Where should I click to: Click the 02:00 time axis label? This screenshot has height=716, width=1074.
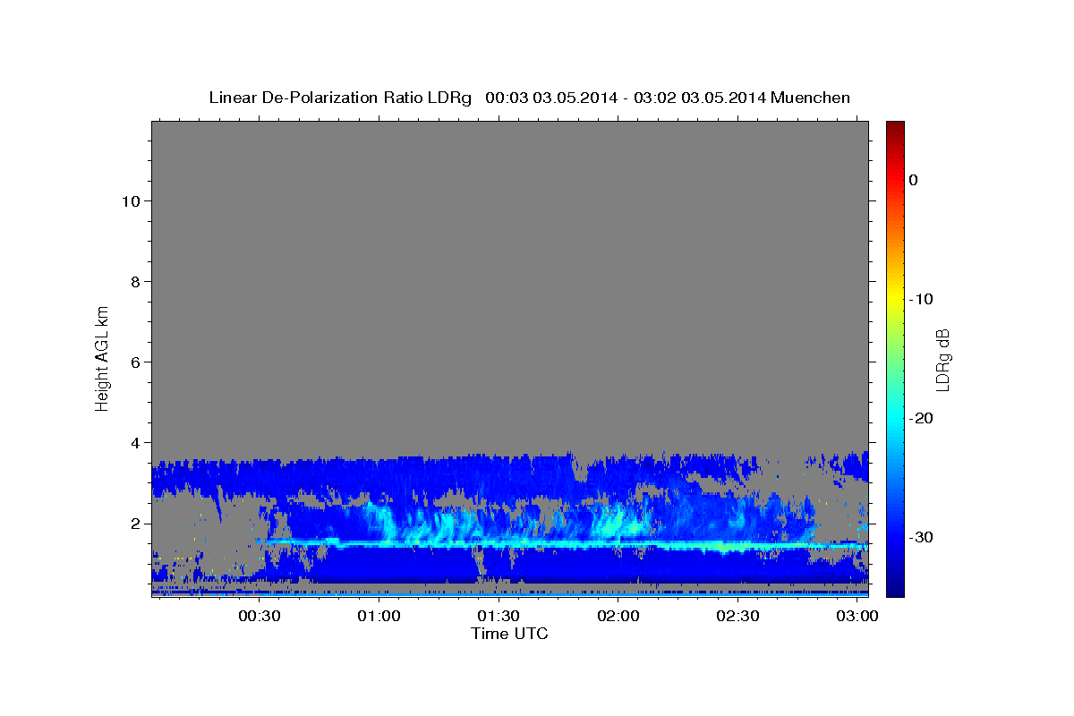[x=618, y=617]
